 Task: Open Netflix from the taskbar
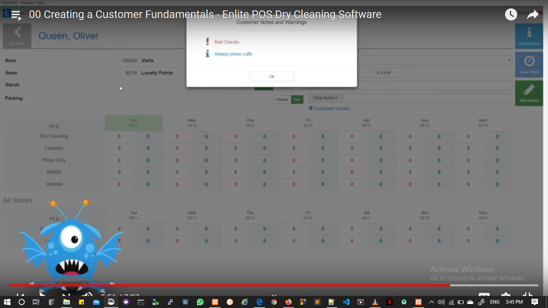(390, 302)
